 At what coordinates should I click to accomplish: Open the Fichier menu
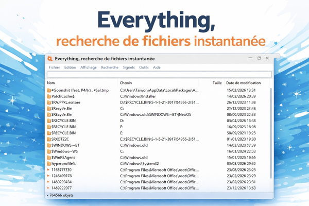click(54, 67)
